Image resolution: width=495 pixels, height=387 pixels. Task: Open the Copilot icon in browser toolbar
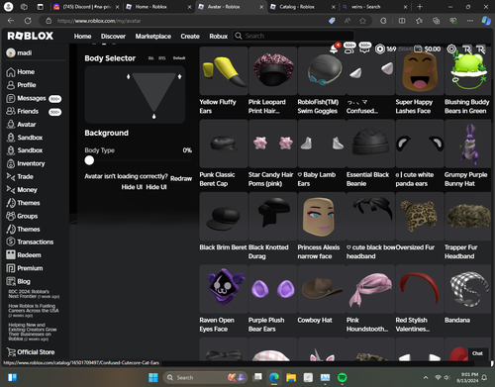click(486, 21)
